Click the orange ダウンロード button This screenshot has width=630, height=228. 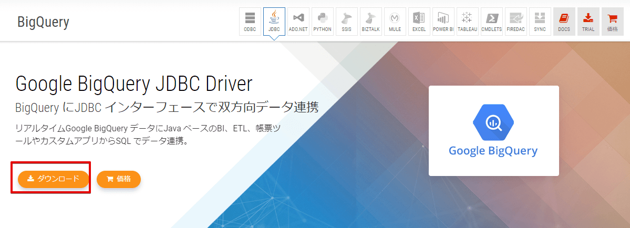coord(54,179)
